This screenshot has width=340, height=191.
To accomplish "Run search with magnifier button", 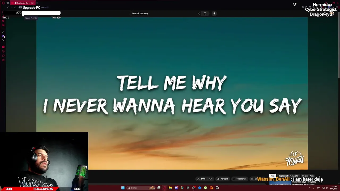I will tap(205, 14).
